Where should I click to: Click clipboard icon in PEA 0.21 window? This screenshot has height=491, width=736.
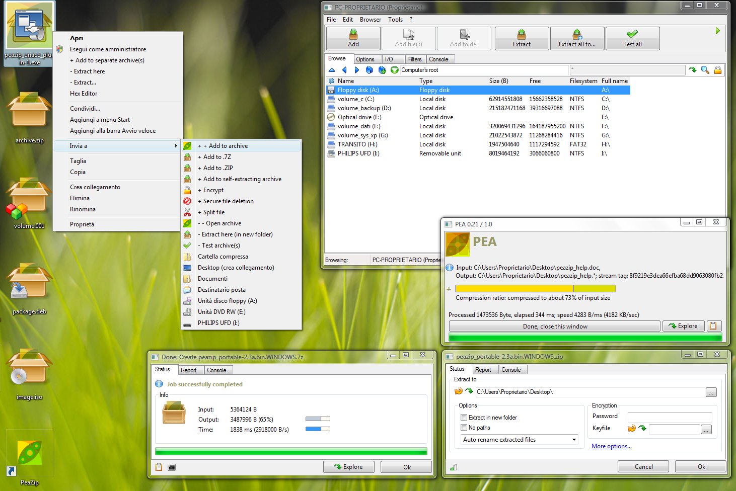[713, 326]
